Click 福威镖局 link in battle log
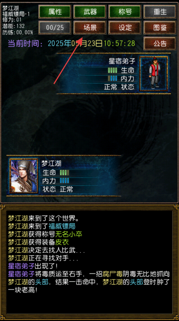This screenshot has width=179, height=321. click(x=62, y=226)
